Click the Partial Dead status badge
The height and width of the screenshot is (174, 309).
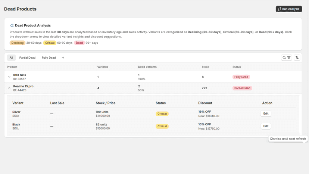(x=242, y=88)
